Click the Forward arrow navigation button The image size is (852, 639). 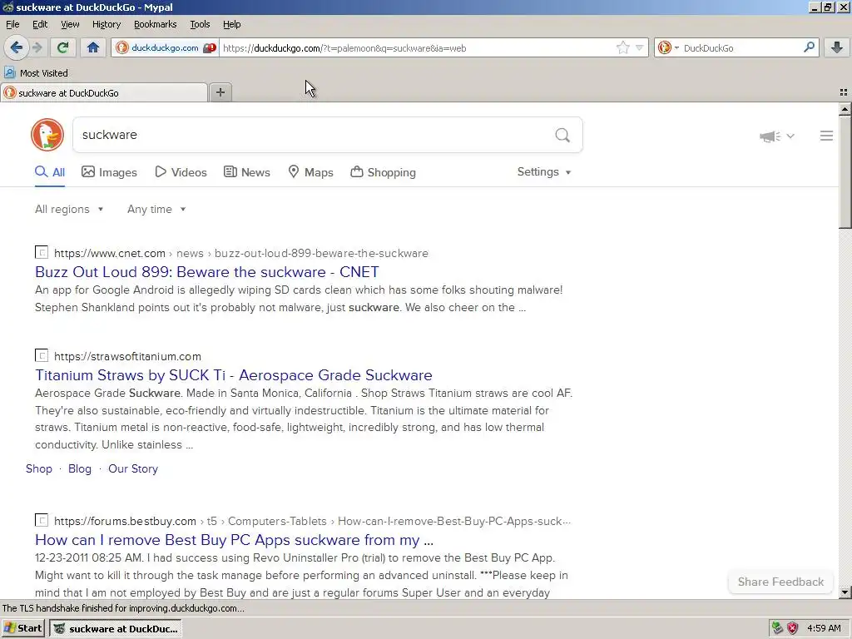37,47
